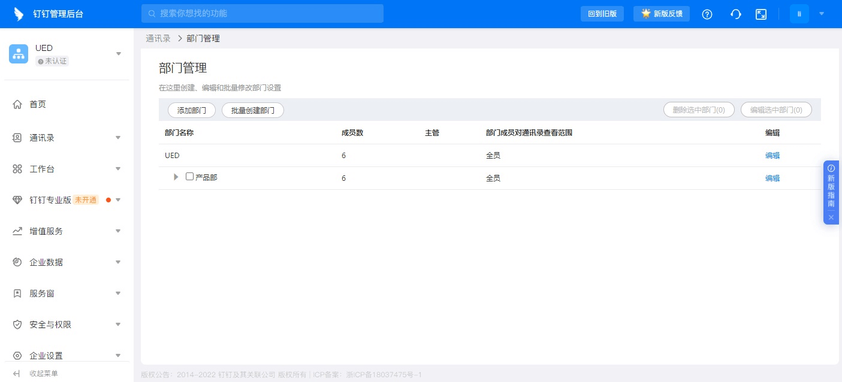The image size is (842, 382).
Task: Click the 收起菜单 collapse arrow icon
Action: click(x=17, y=374)
